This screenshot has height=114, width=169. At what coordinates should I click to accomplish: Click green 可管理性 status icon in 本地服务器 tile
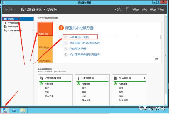click(78, 84)
